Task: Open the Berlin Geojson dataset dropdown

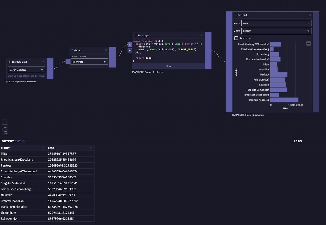Action: (x=26, y=70)
